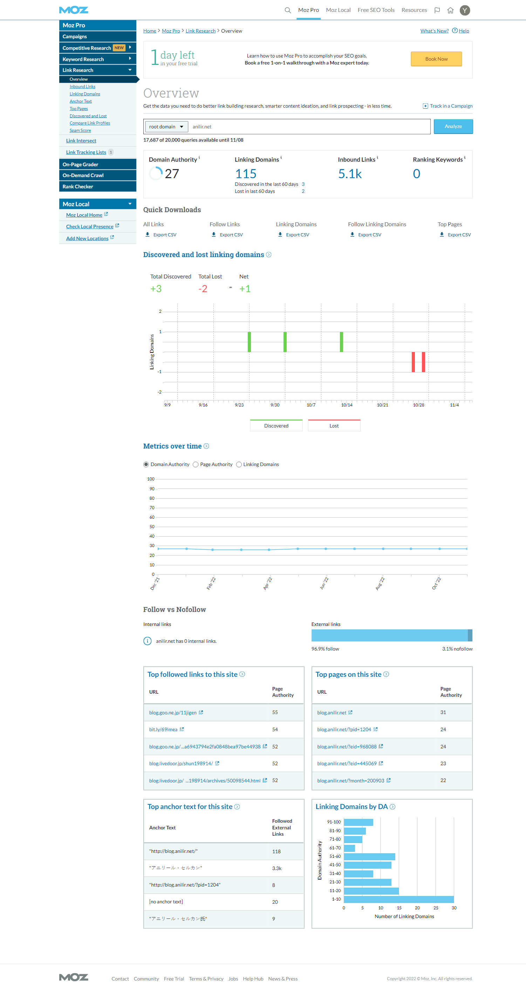Click info circle icon in internal links notice
Viewport: 526px width, 997px height.
click(x=148, y=641)
